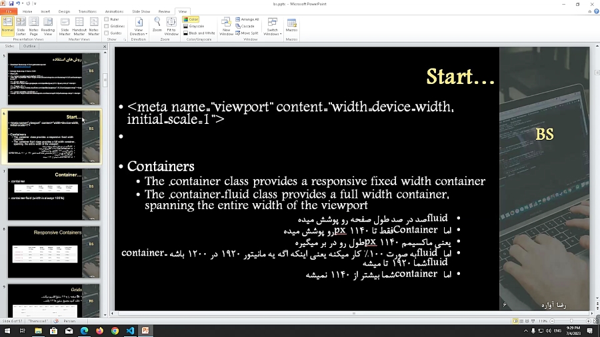Open Notes Page view
Viewport: 600px width, 337px height.
coord(34,27)
